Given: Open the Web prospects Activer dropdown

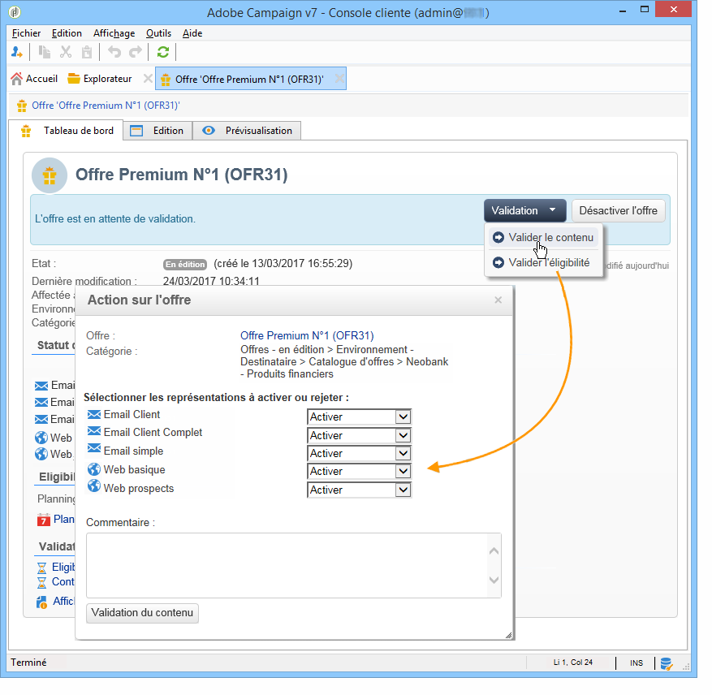Looking at the screenshot, I should point(359,490).
